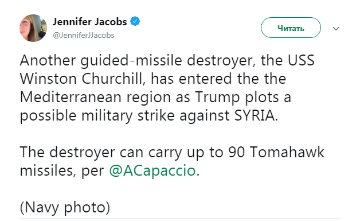The image size is (360, 221).
Task: Click the word SYRIA in the tweet
Action: pyautogui.click(x=255, y=115)
